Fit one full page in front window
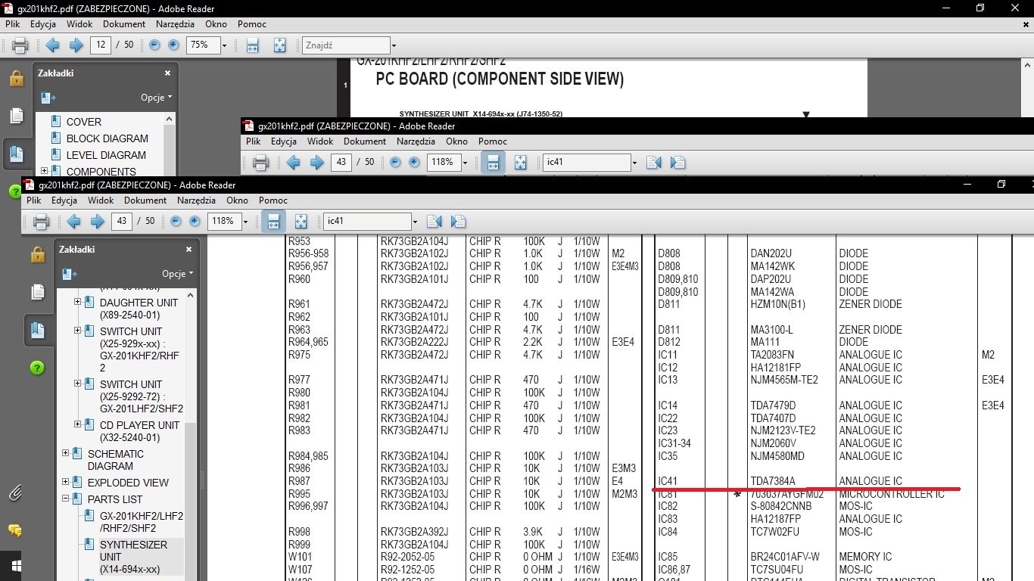This screenshot has width=1034, height=581. tap(301, 222)
